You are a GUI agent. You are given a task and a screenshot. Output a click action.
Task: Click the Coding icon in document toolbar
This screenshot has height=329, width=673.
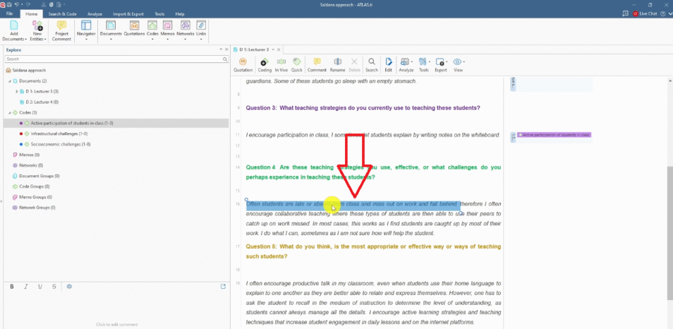(264, 64)
